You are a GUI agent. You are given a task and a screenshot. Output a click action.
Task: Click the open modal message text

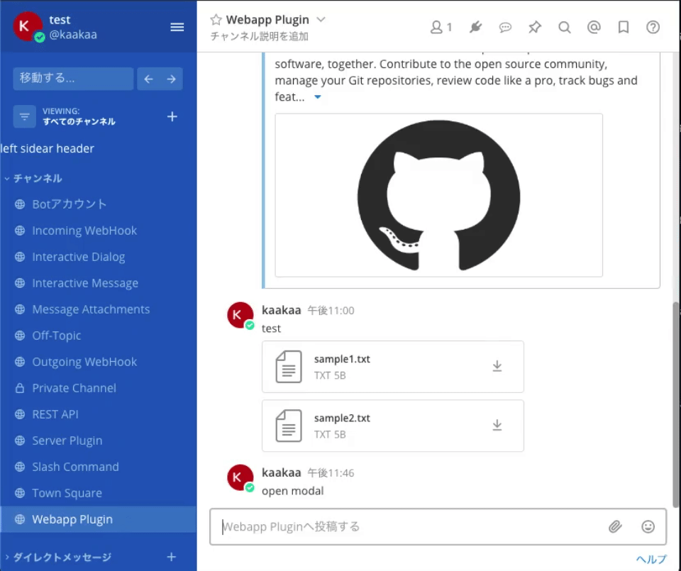point(293,491)
